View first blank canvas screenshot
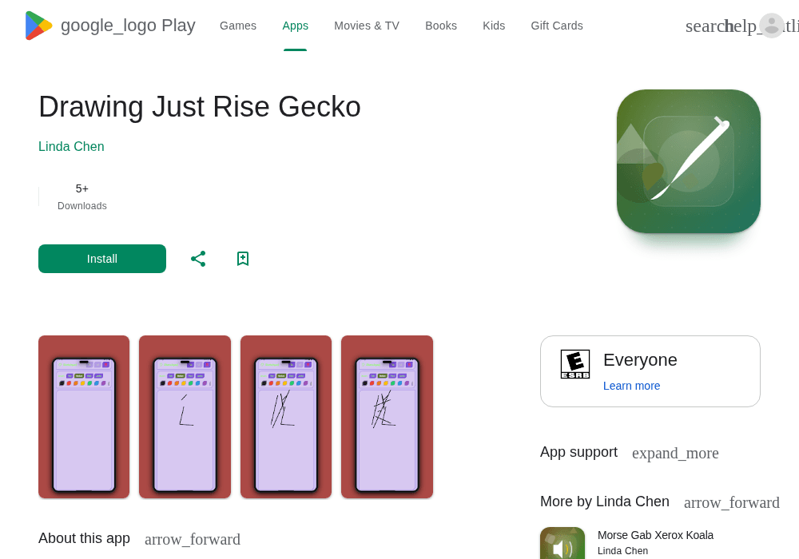 [x=84, y=417]
